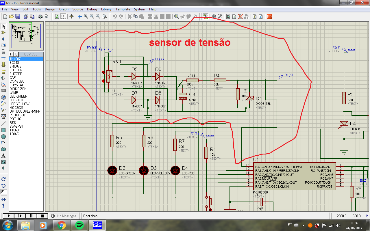Screen dimensions: 370x231
Task: Zoom to selected area
Action: pos(104,16)
